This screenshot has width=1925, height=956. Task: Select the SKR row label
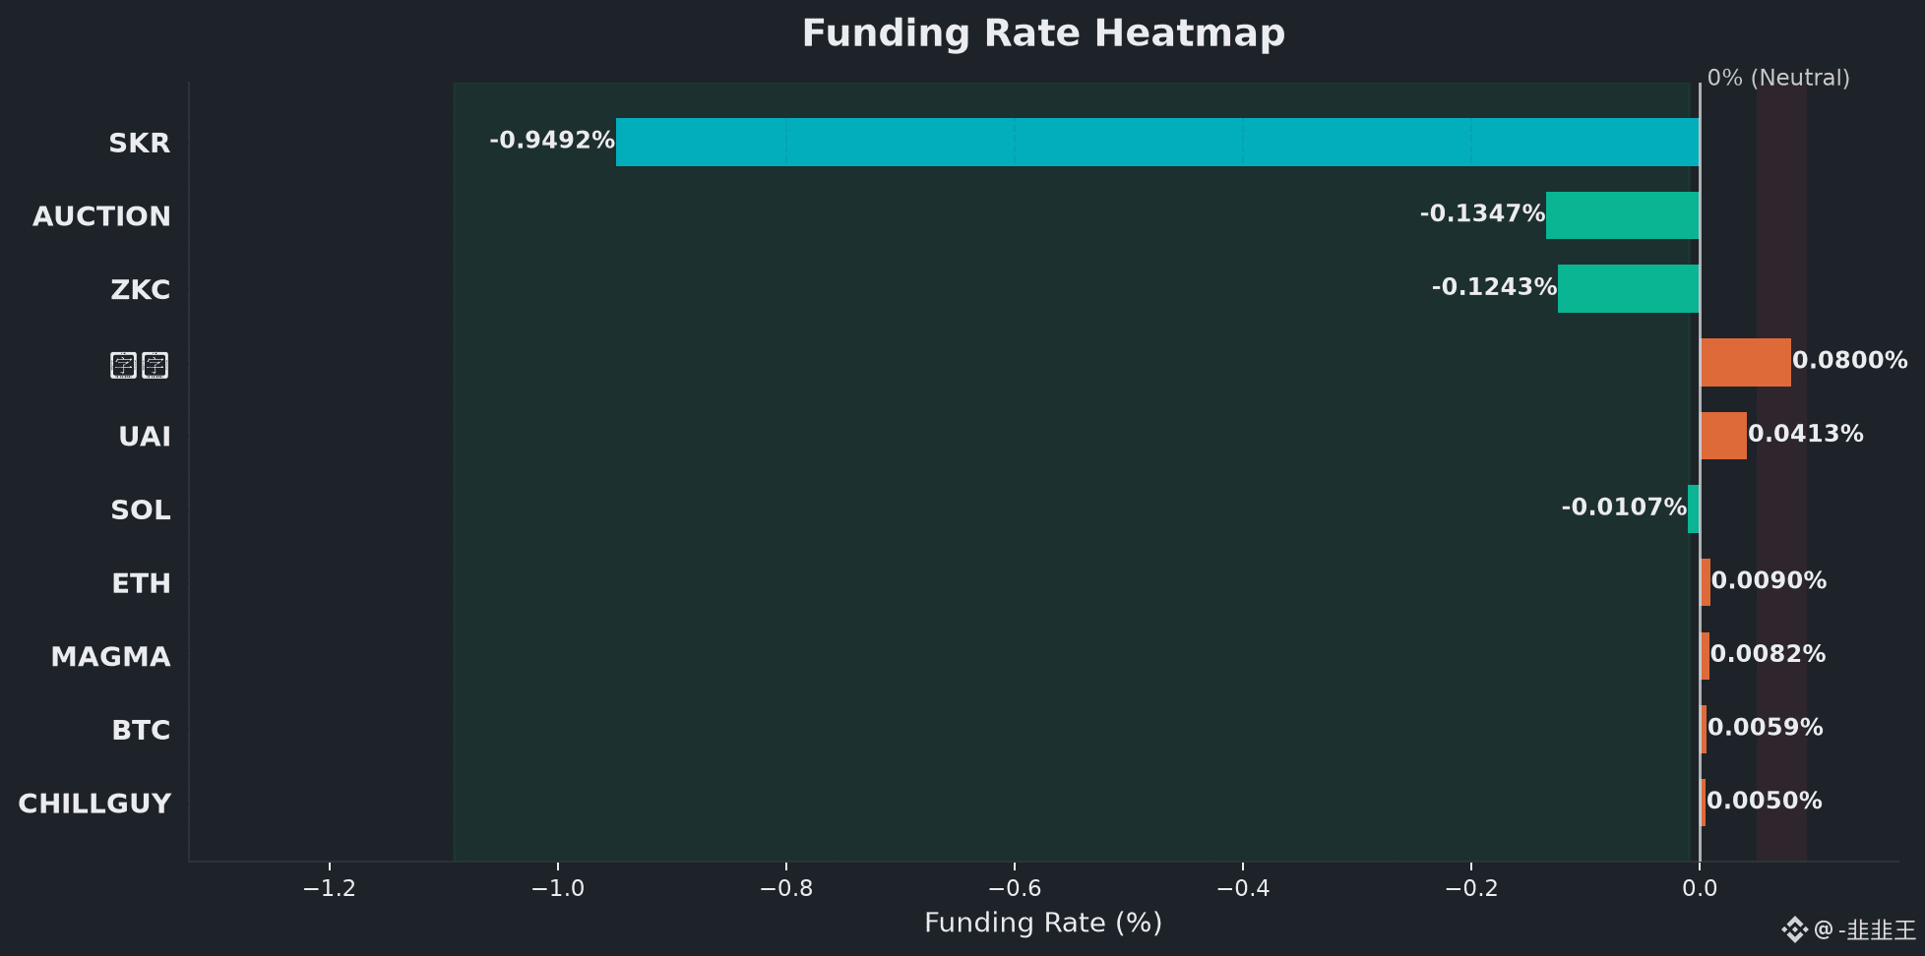coord(140,144)
